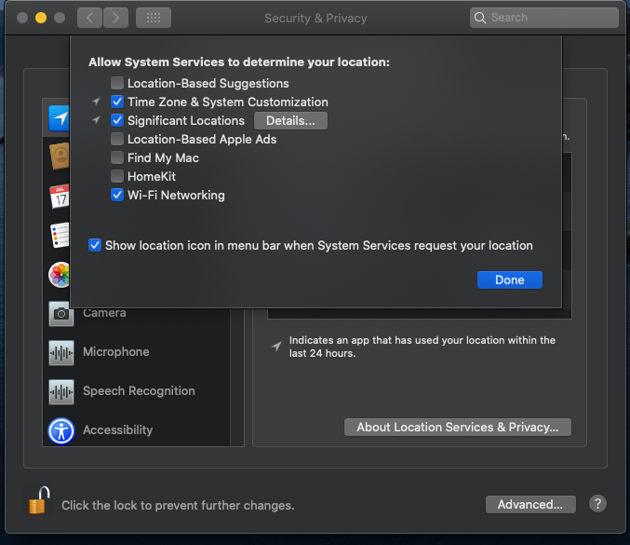Go back with the left arrow

89,18
